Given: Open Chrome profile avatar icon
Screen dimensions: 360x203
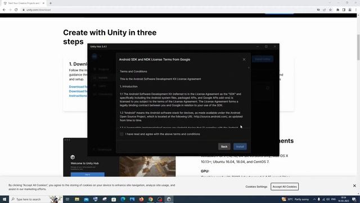Looking at the screenshot, I should (x=350, y=10).
